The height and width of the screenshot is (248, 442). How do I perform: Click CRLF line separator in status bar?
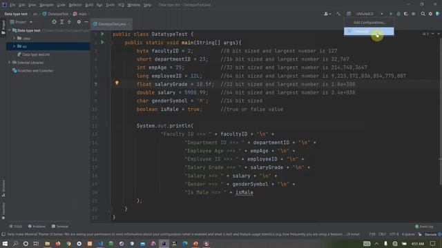click(382, 234)
